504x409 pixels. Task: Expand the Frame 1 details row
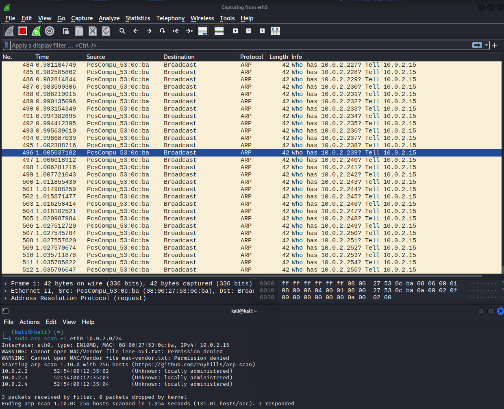pos(6,284)
